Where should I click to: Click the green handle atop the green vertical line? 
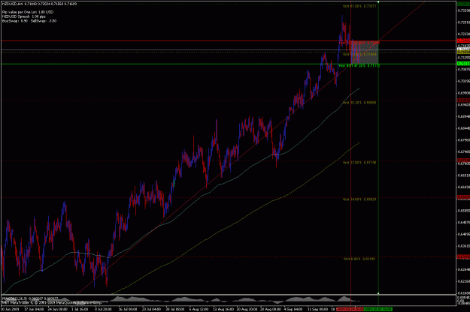click(x=378, y=2)
